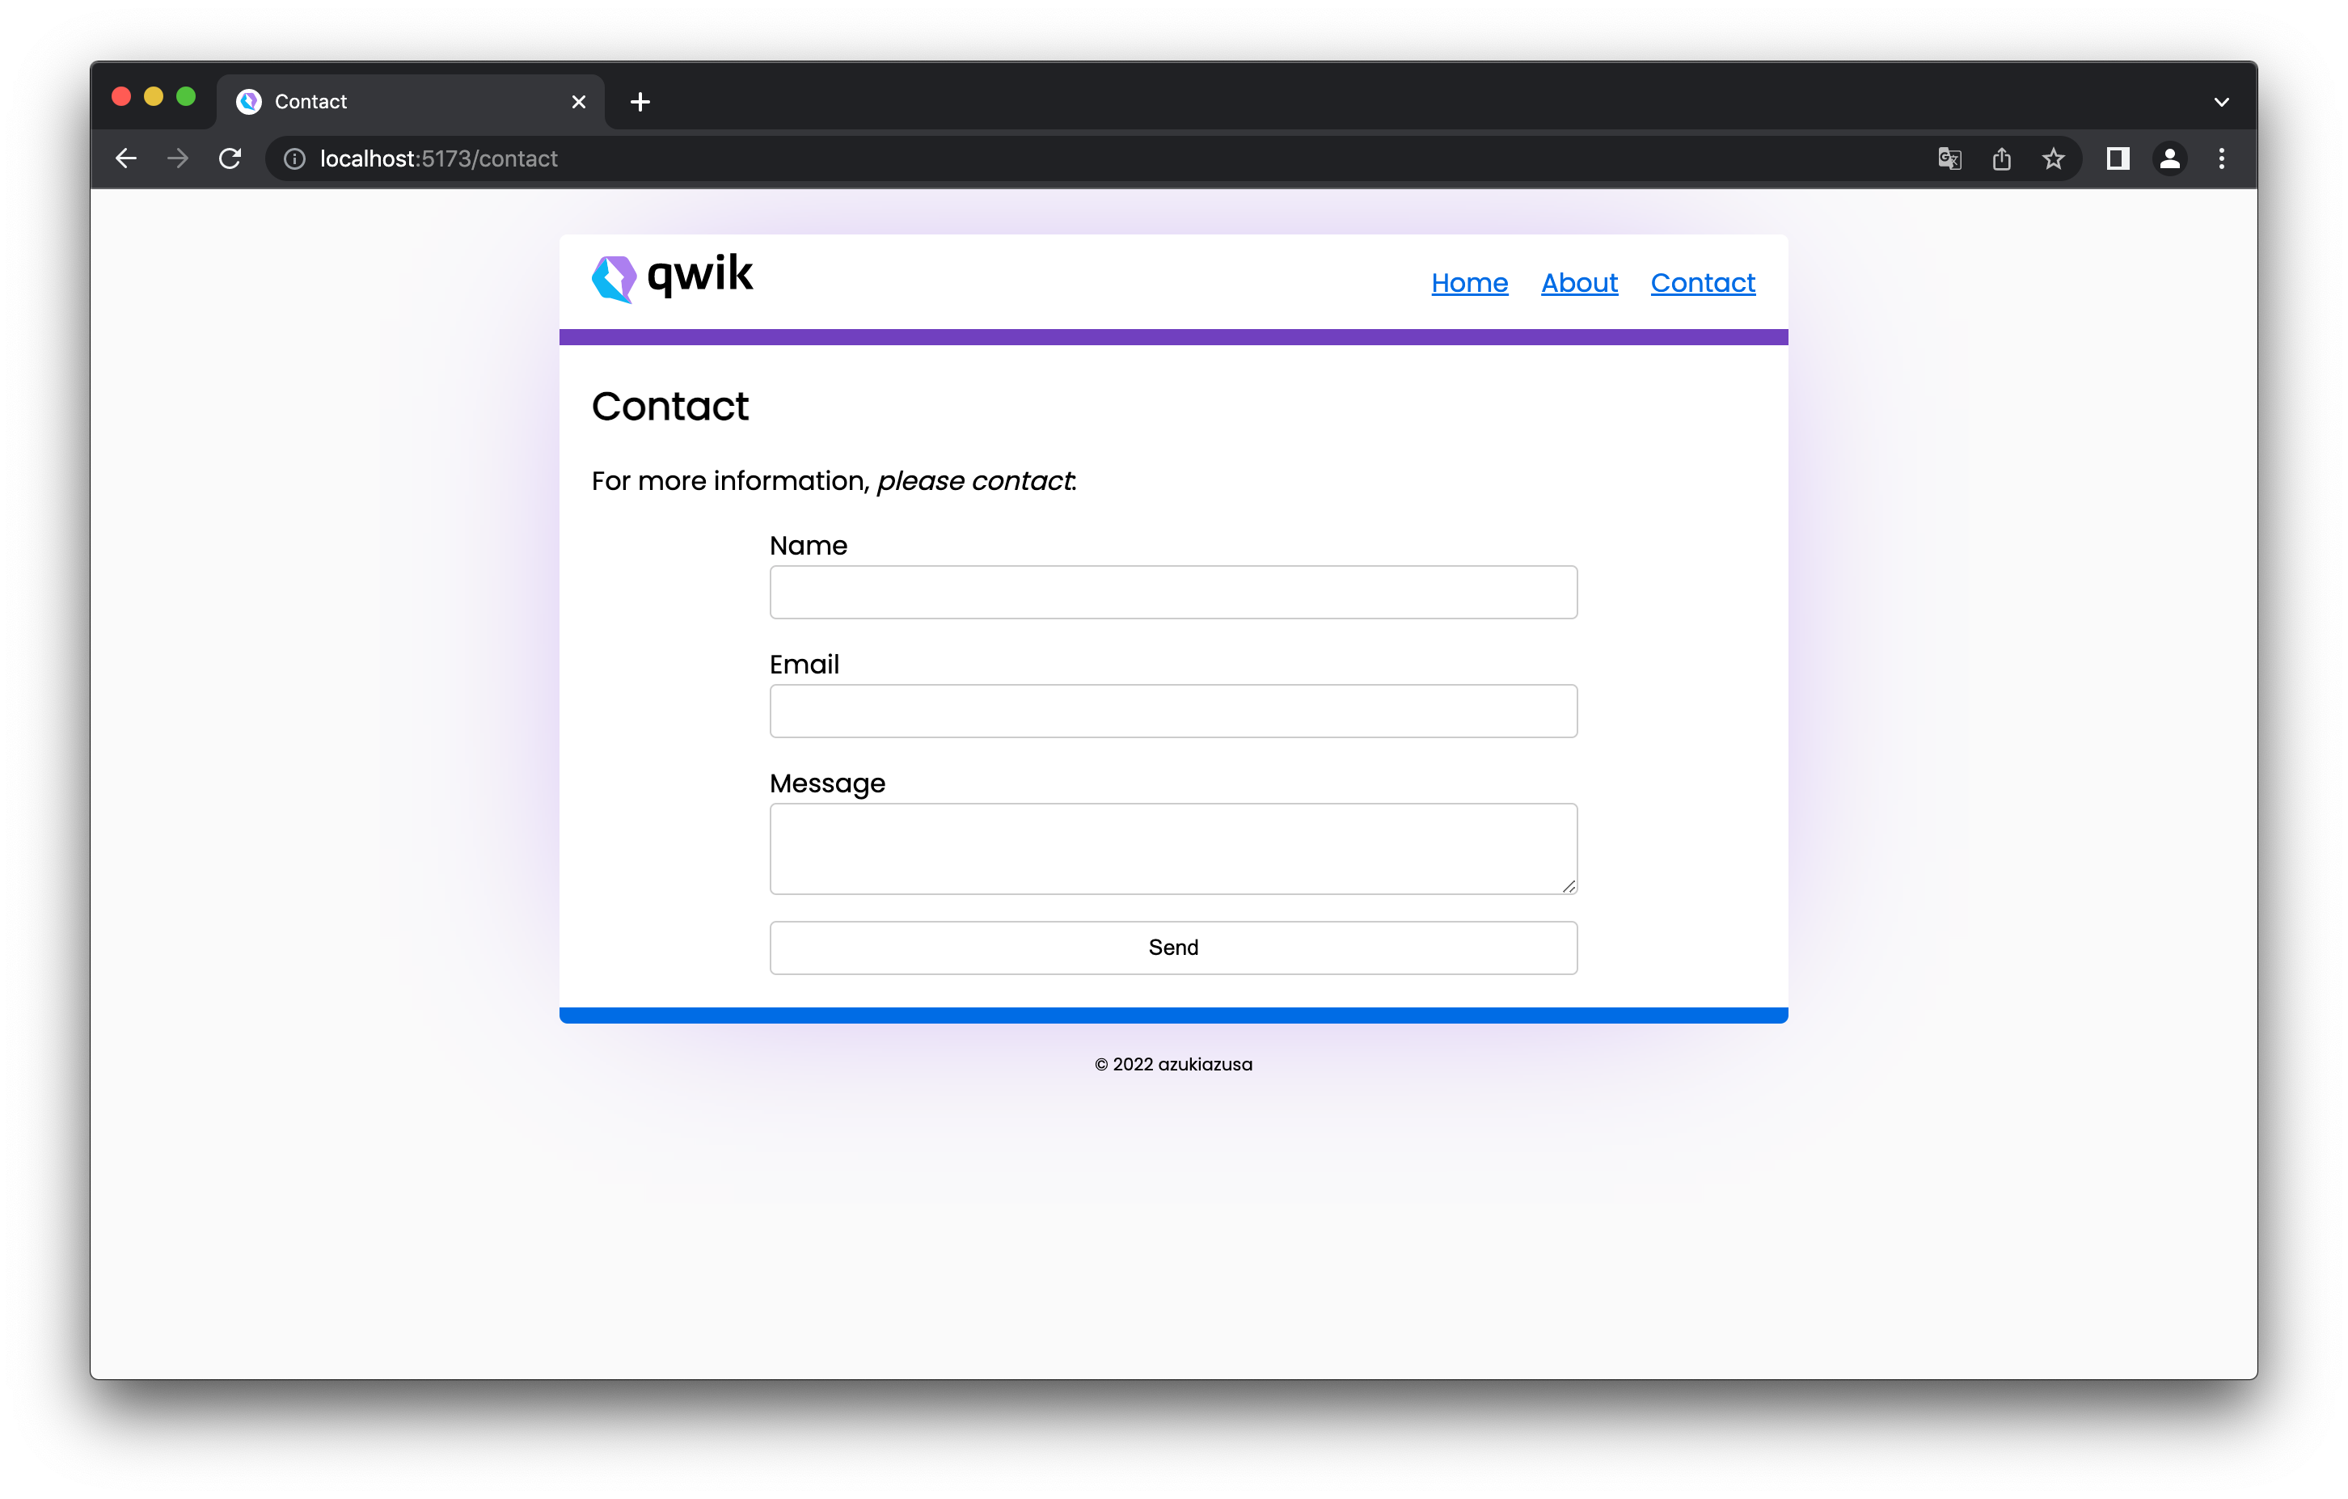Image resolution: width=2348 pixels, height=1499 pixels.
Task: Navigate to the About page
Action: [1580, 282]
